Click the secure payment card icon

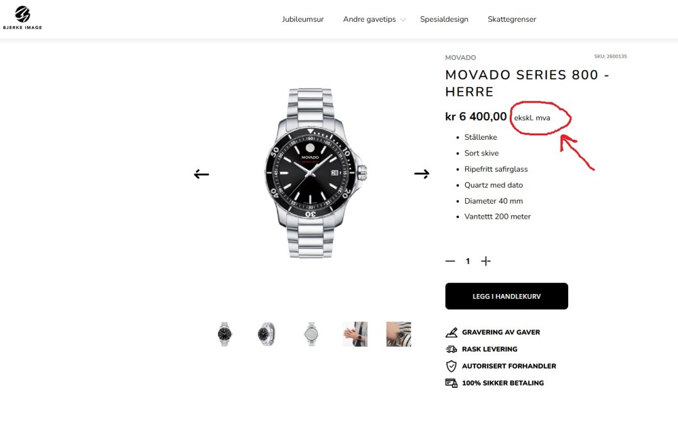[x=451, y=383]
